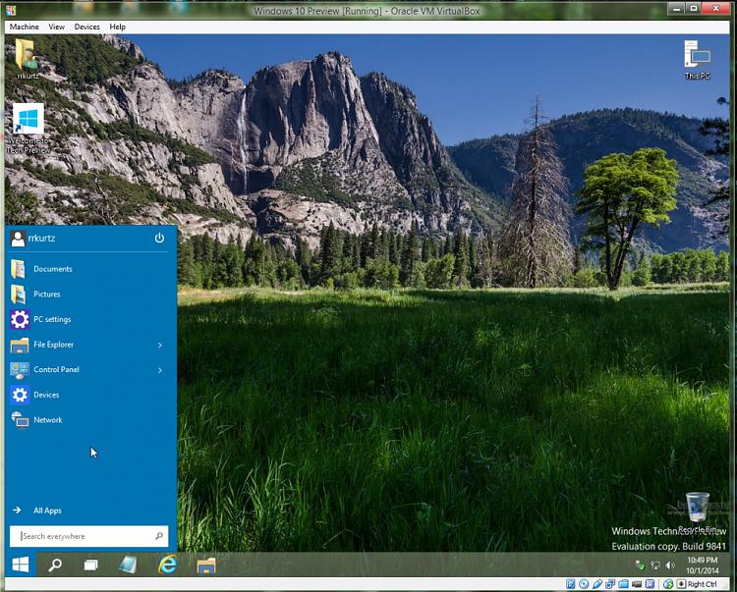Click the VirtualBox title bar app icon
This screenshot has height=592, width=737.
(x=11, y=10)
